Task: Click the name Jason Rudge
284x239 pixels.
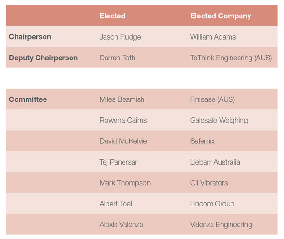Action: tap(120, 37)
